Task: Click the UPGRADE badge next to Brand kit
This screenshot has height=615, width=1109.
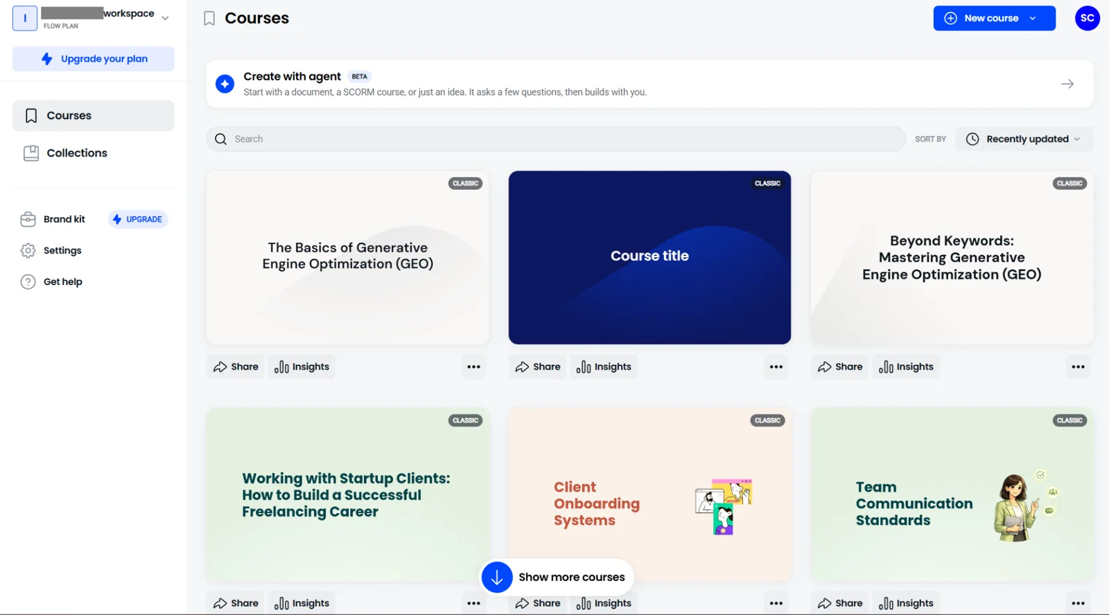Action: coord(138,220)
